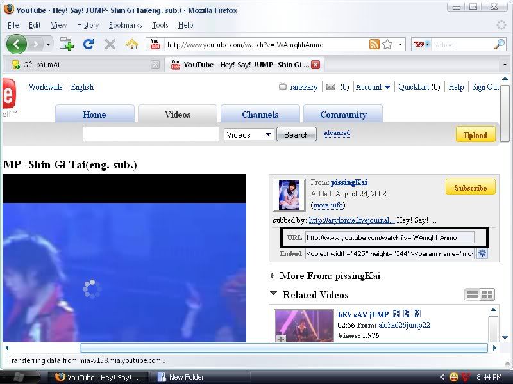Switch to the Channels tab

(260, 115)
